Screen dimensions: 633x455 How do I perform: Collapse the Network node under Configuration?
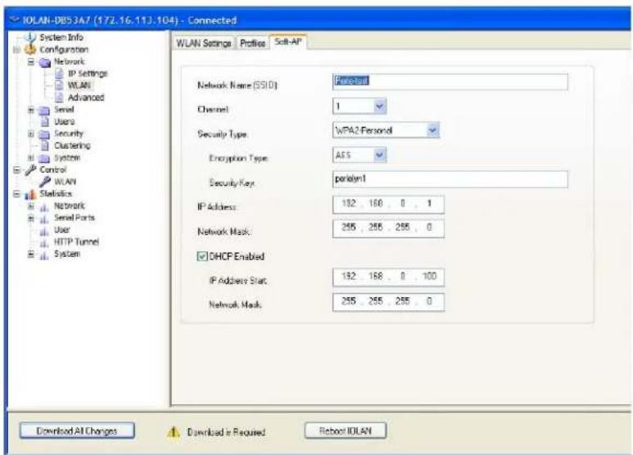pyautogui.click(x=31, y=61)
